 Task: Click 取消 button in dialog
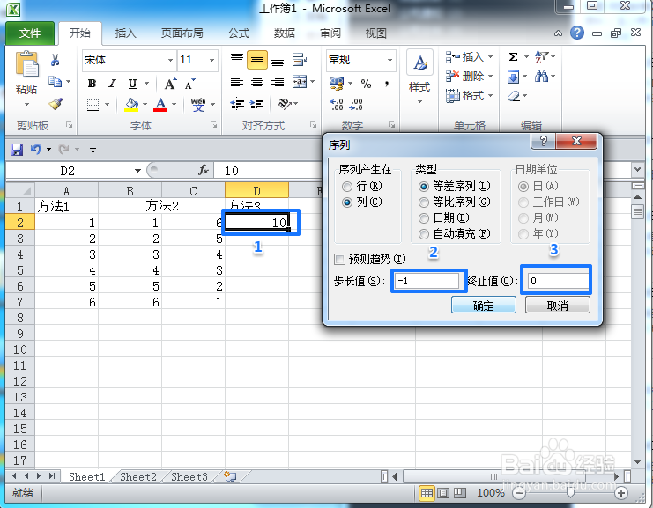558,306
